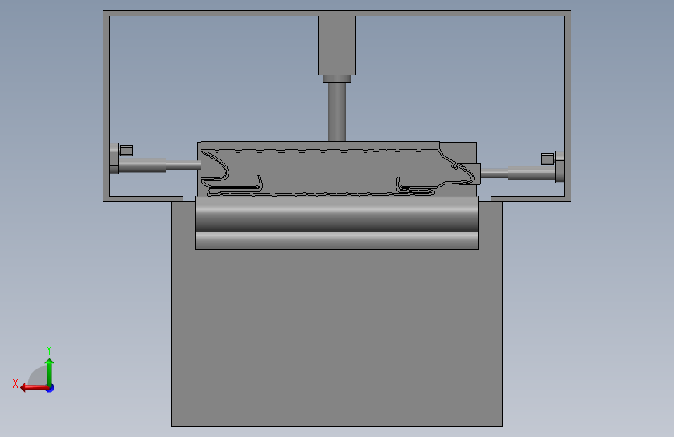Click the blue Z axis dot of triad
This screenshot has height=437, width=674.
point(51,388)
